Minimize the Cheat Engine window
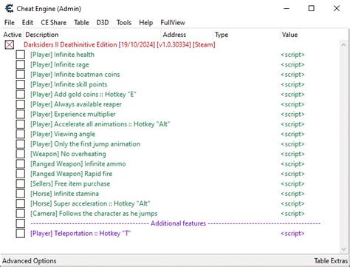 (286, 8)
